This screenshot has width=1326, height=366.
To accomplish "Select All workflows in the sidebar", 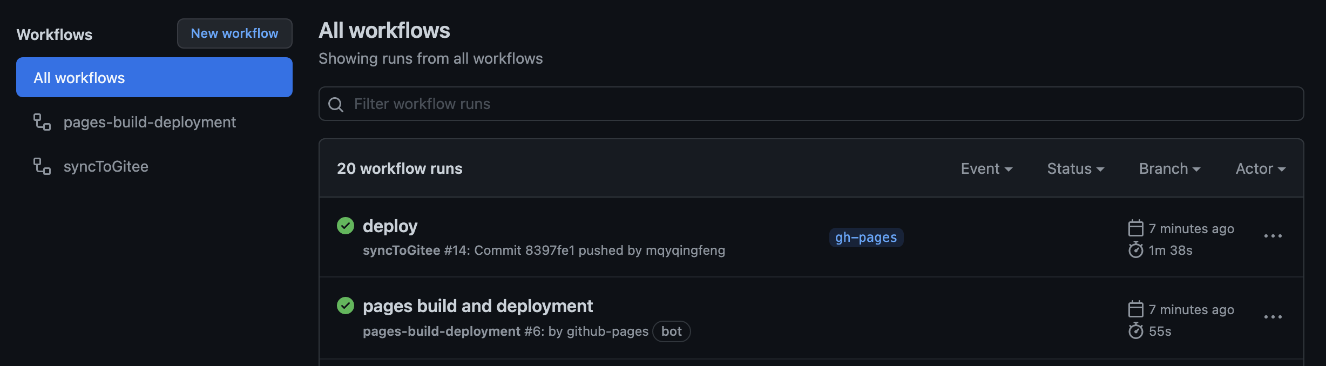I will pyautogui.click(x=154, y=77).
